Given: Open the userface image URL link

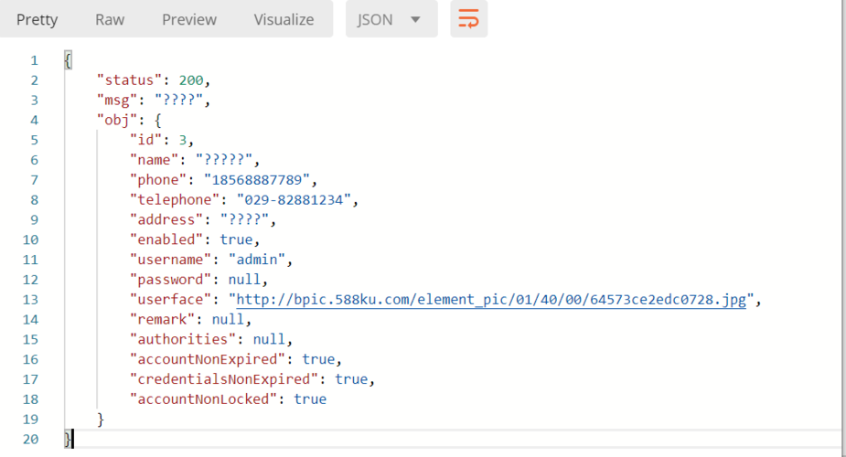Looking at the screenshot, I should [491, 300].
